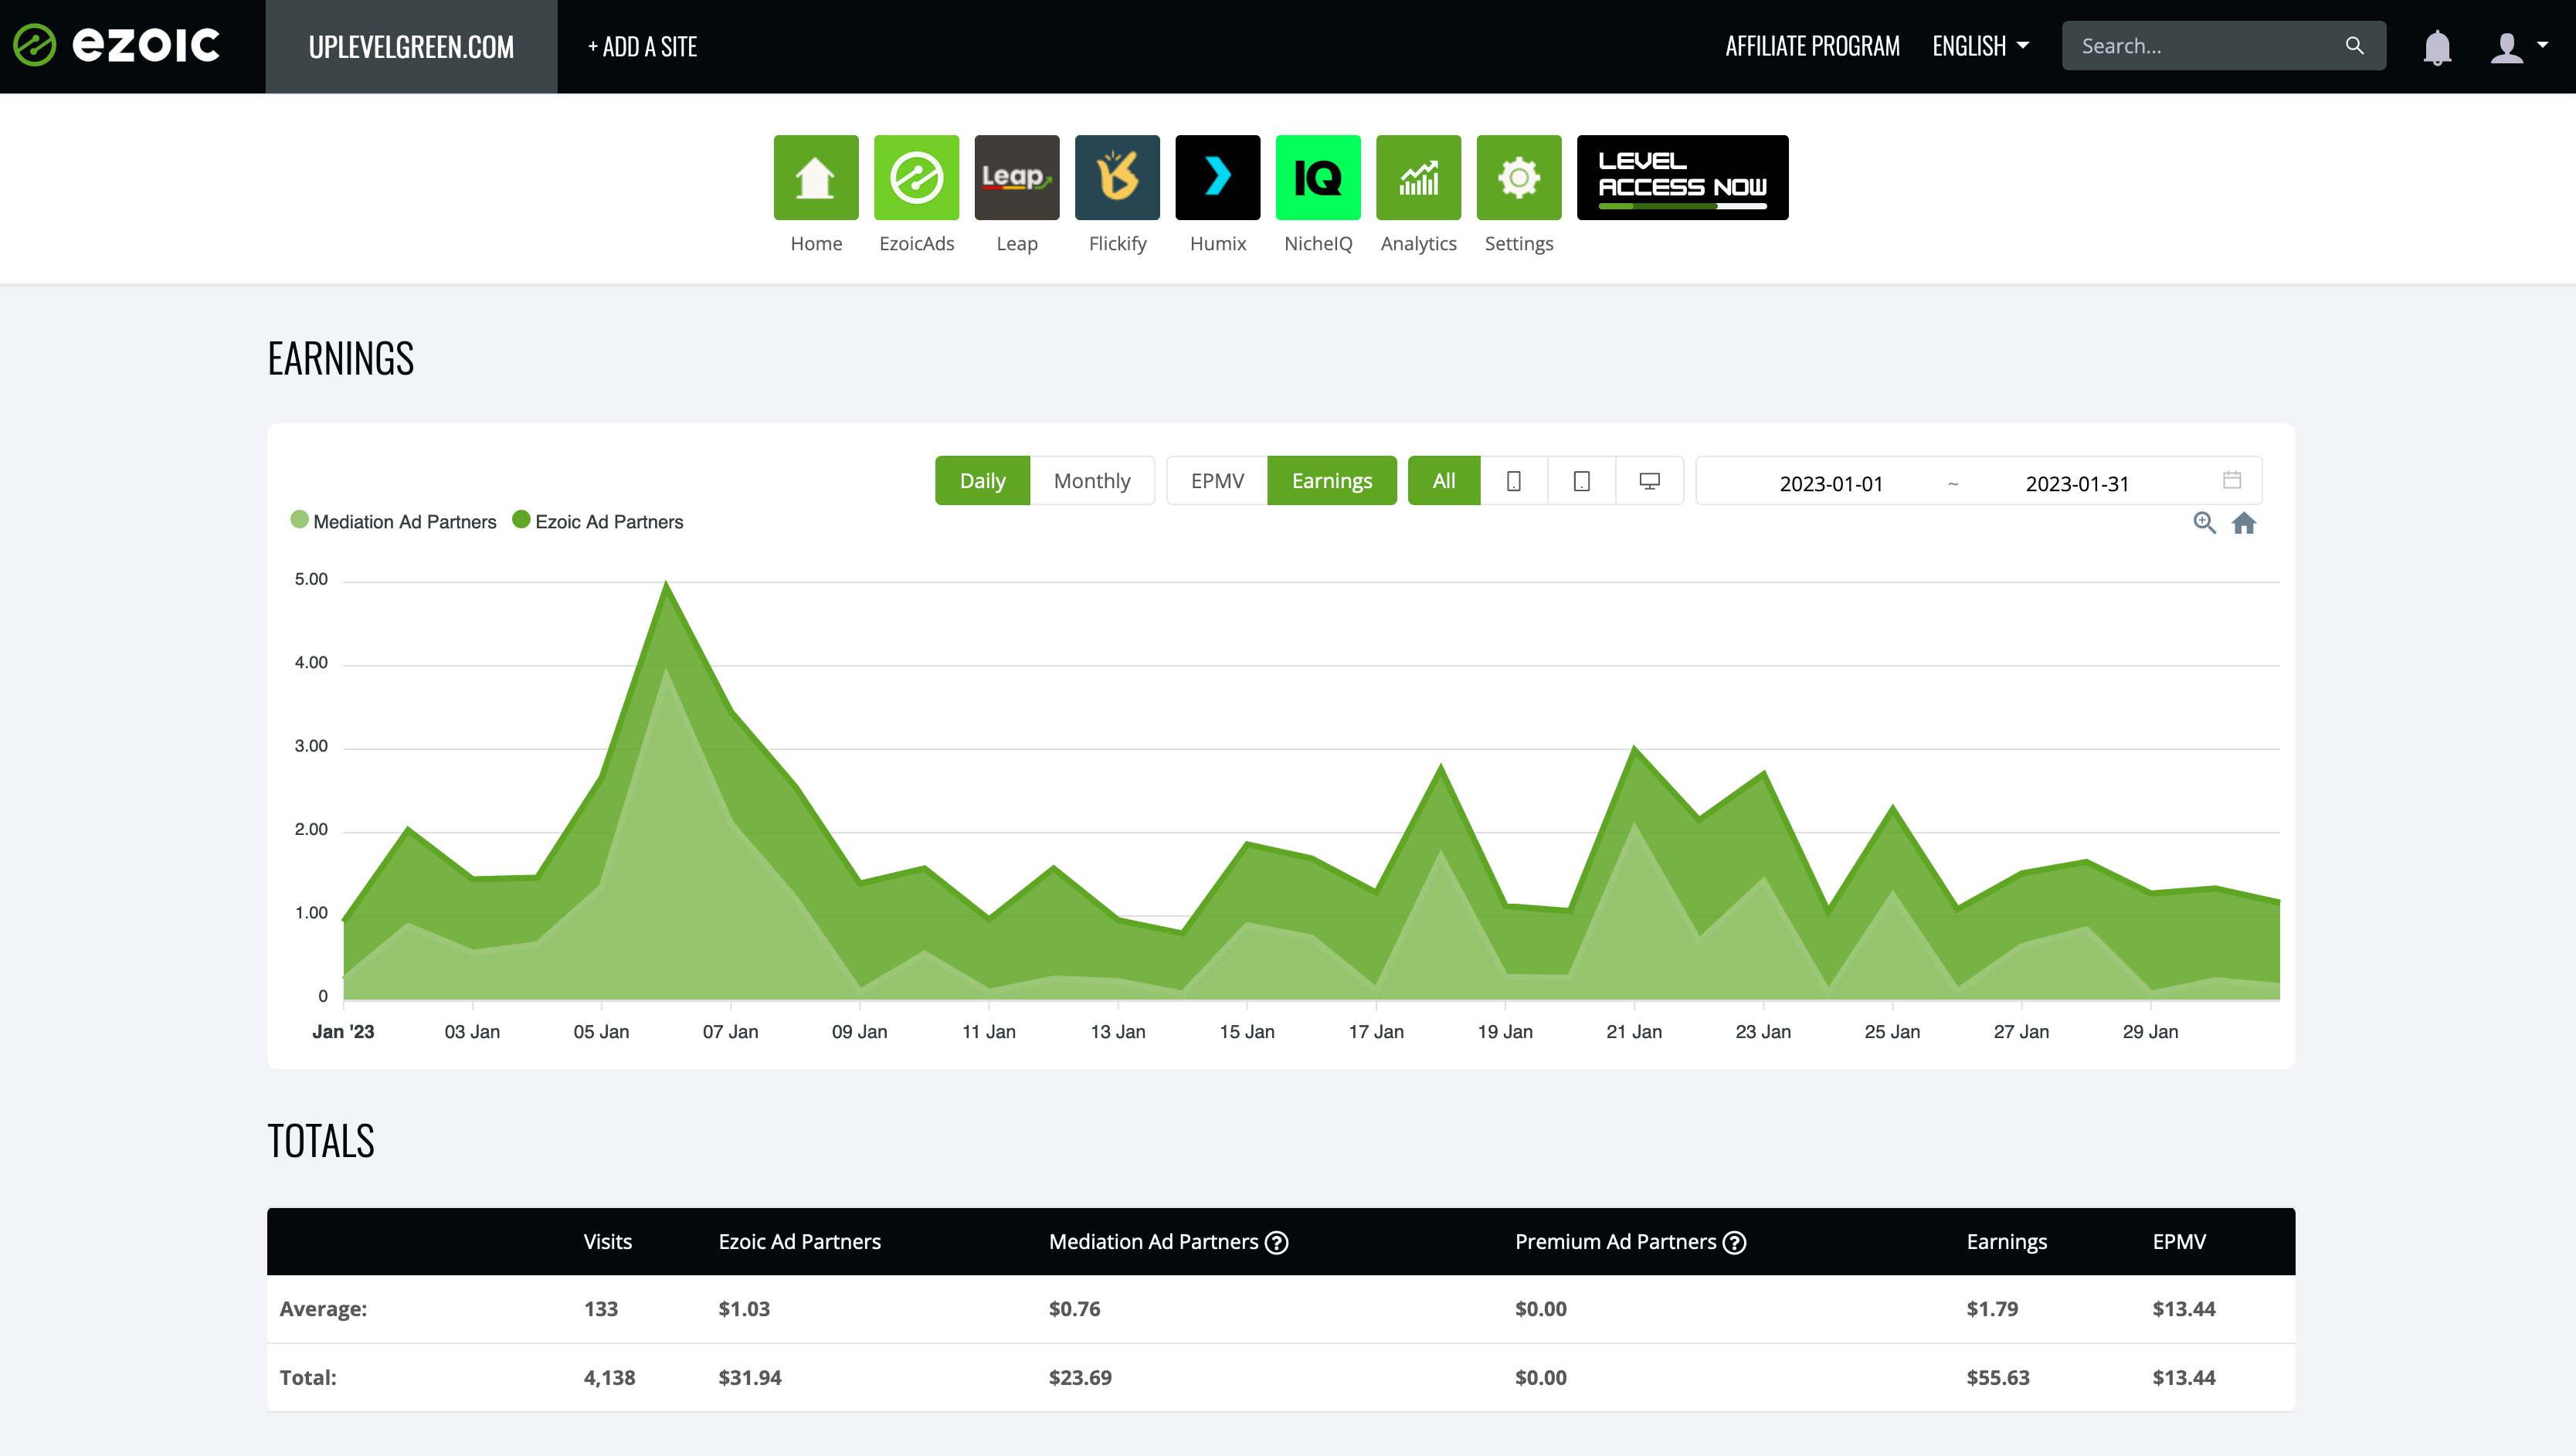Click the chart zoom magnifier icon

click(x=2205, y=523)
